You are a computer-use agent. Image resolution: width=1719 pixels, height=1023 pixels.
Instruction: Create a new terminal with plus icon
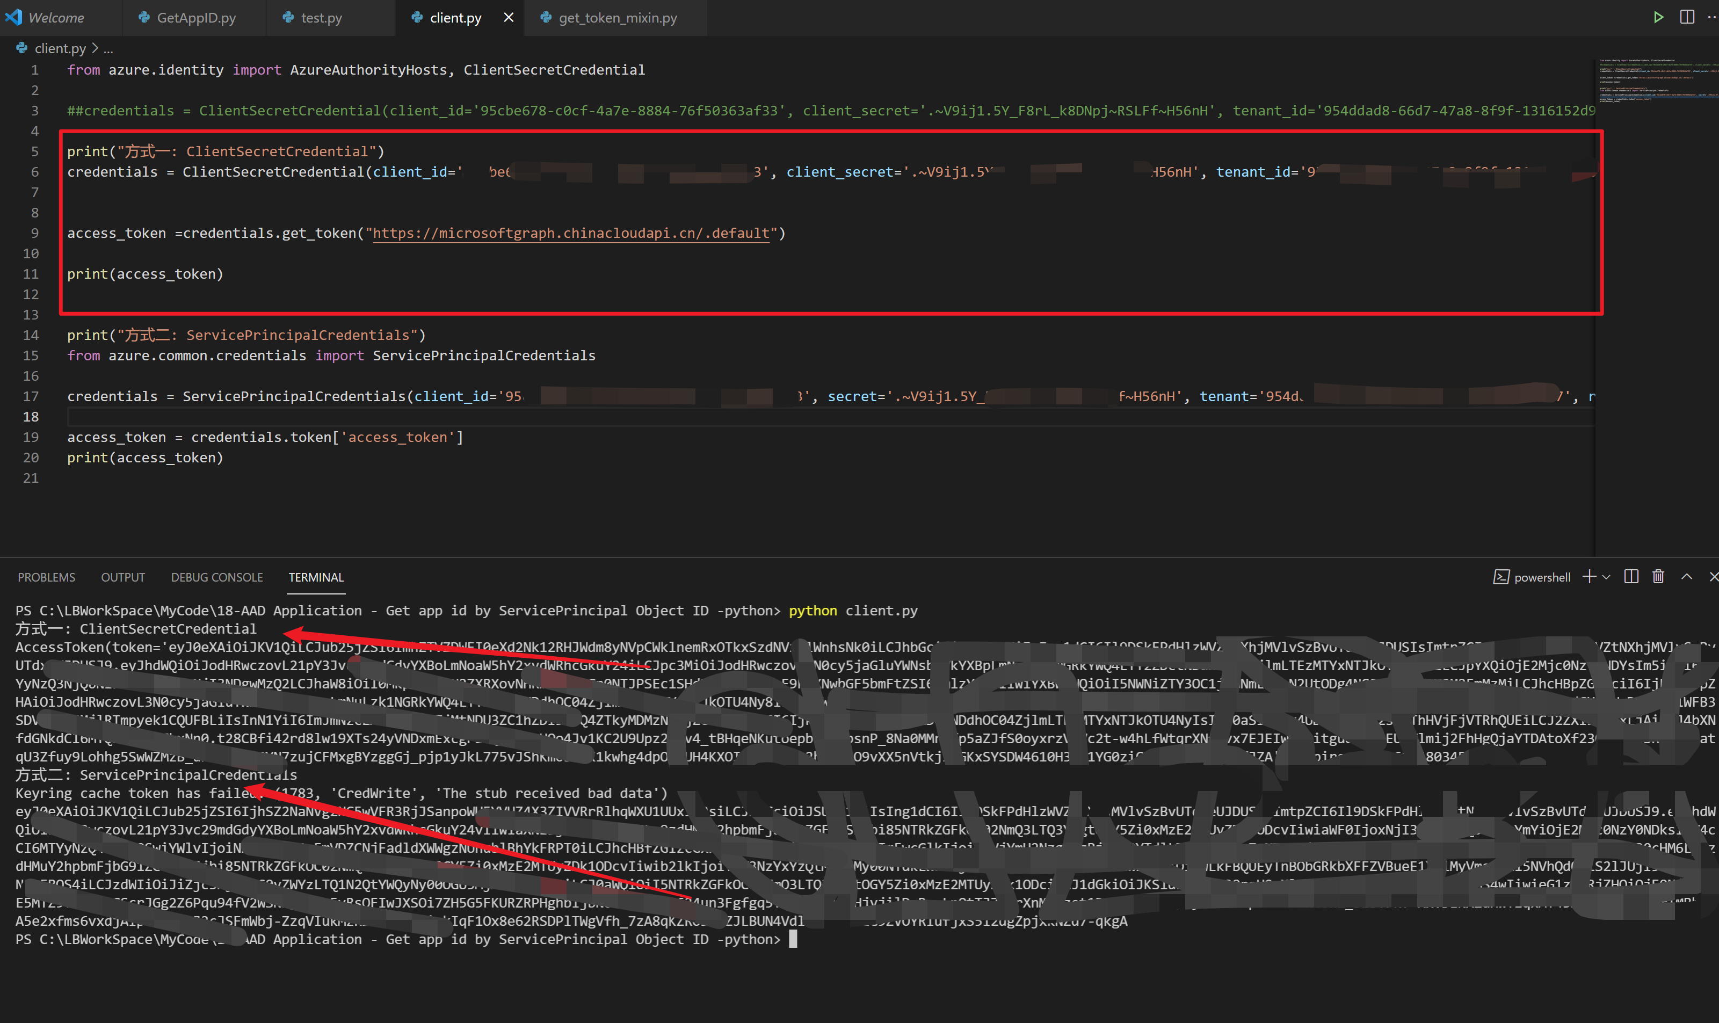pos(1589,577)
